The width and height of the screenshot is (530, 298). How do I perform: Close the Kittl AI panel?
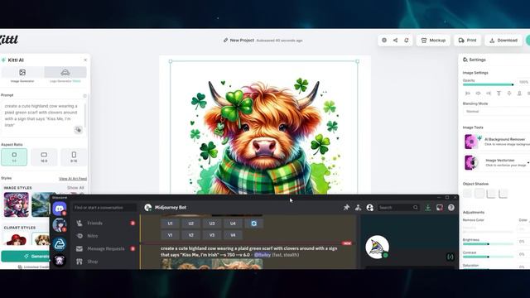click(x=85, y=60)
